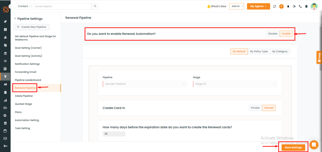Open the G icon in sidebar

coord(5,115)
